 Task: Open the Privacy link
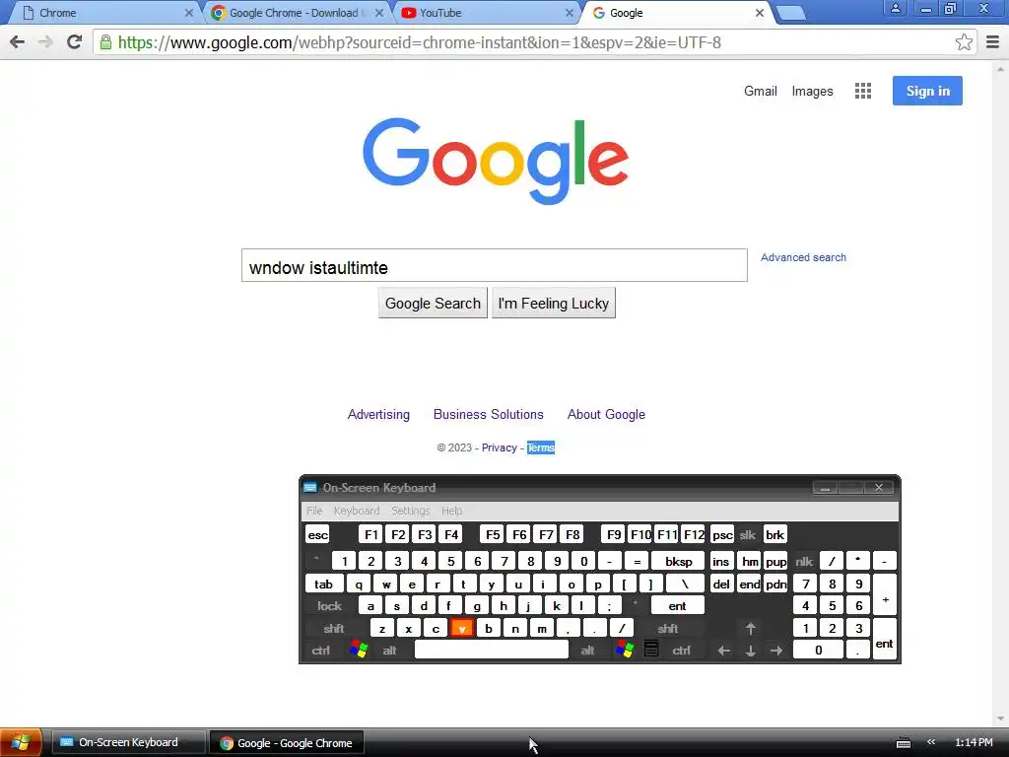click(500, 448)
